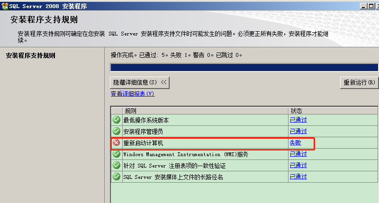The image size is (379, 203).
Task: Click green check icon for WMI 服务 row
Action: (x=117, y=154)
